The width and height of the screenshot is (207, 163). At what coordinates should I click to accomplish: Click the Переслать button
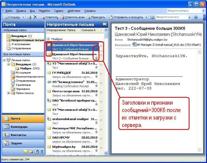point(96,17)
